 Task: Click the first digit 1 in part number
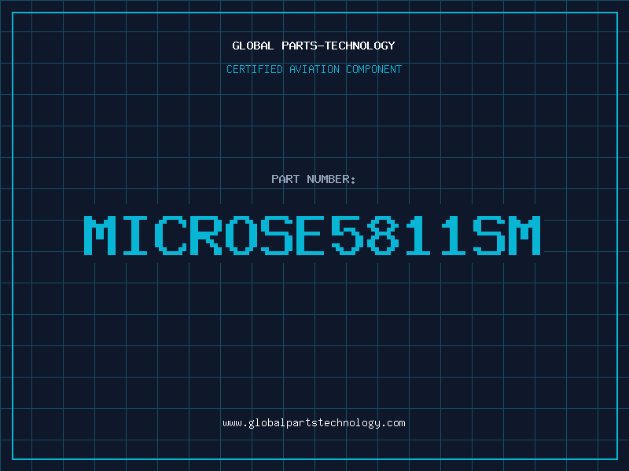418,235
